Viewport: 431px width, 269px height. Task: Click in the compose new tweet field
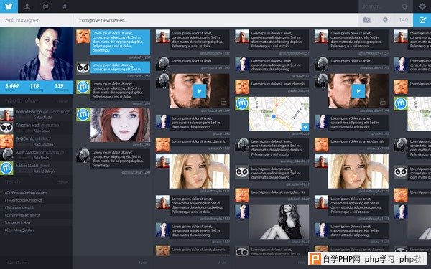point(215,20)
